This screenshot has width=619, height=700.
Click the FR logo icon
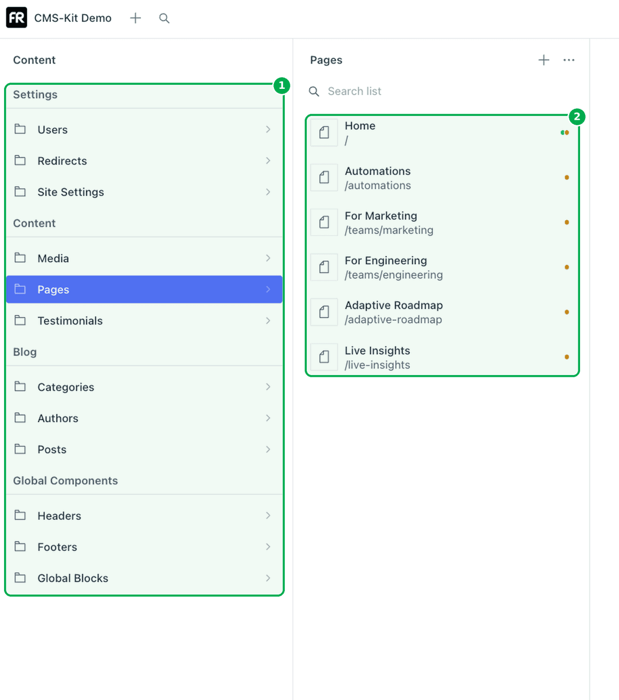pos(17,18)
